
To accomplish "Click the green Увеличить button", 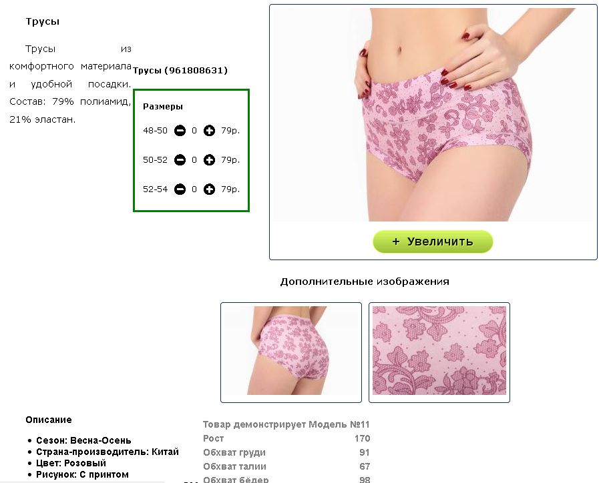I will pyautogui.click(x=433, y=241).
